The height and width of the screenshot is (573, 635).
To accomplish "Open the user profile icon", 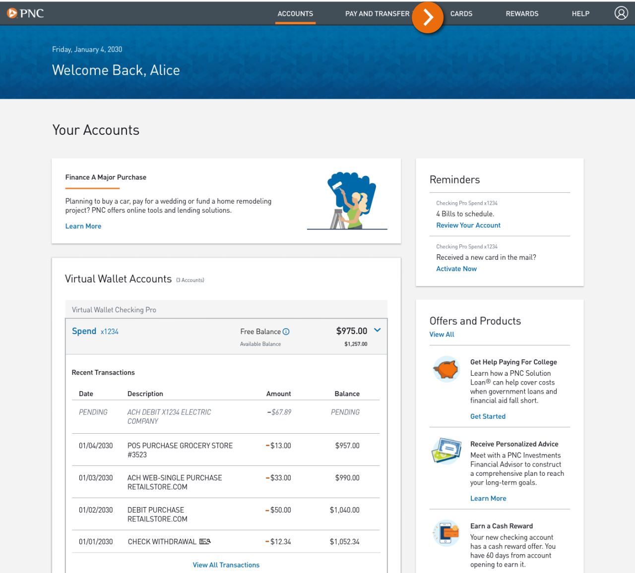I will pos(621,13).
